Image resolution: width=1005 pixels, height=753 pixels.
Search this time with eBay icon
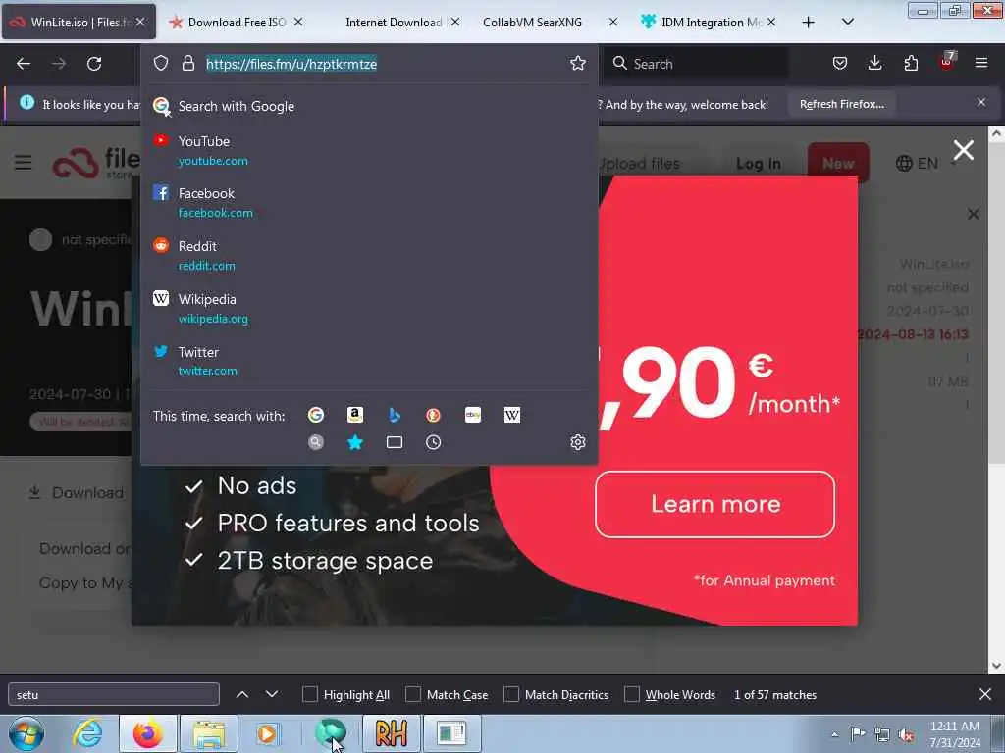click(473, 415)
